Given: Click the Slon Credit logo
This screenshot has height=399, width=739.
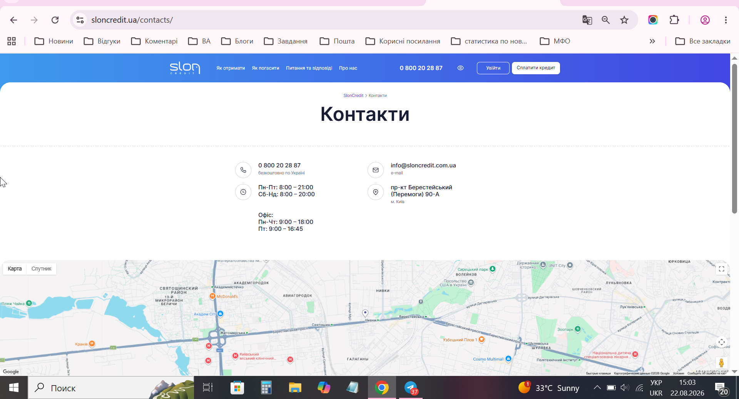Looking at the screenshot, I should 185,68.
